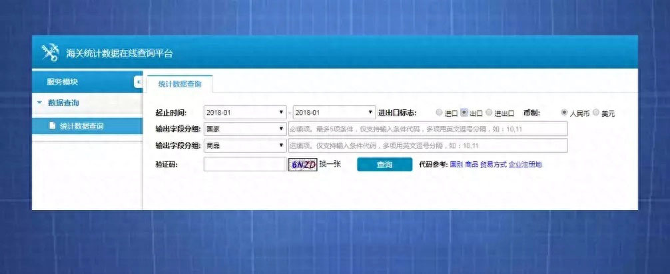The image size is (670, 274).
Task: Open the start month 2018-01 dropdown
Action: [244, 112]
